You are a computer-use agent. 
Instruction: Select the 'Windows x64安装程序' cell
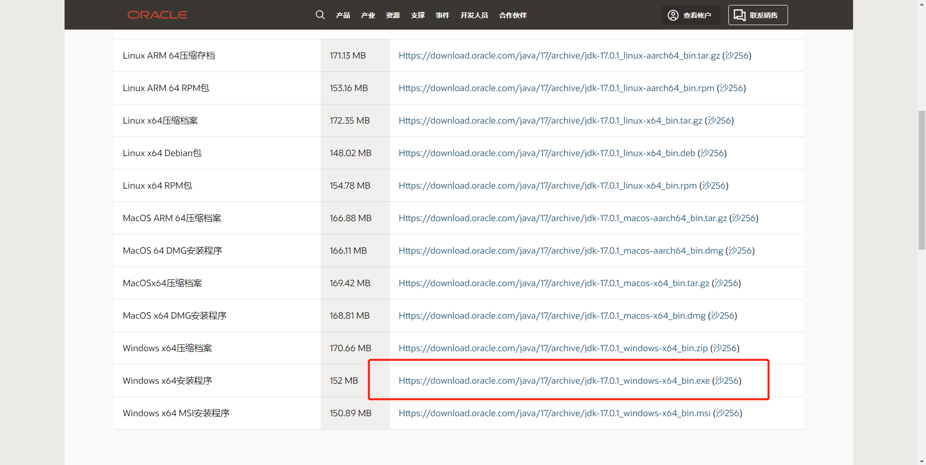click(217, 381)
